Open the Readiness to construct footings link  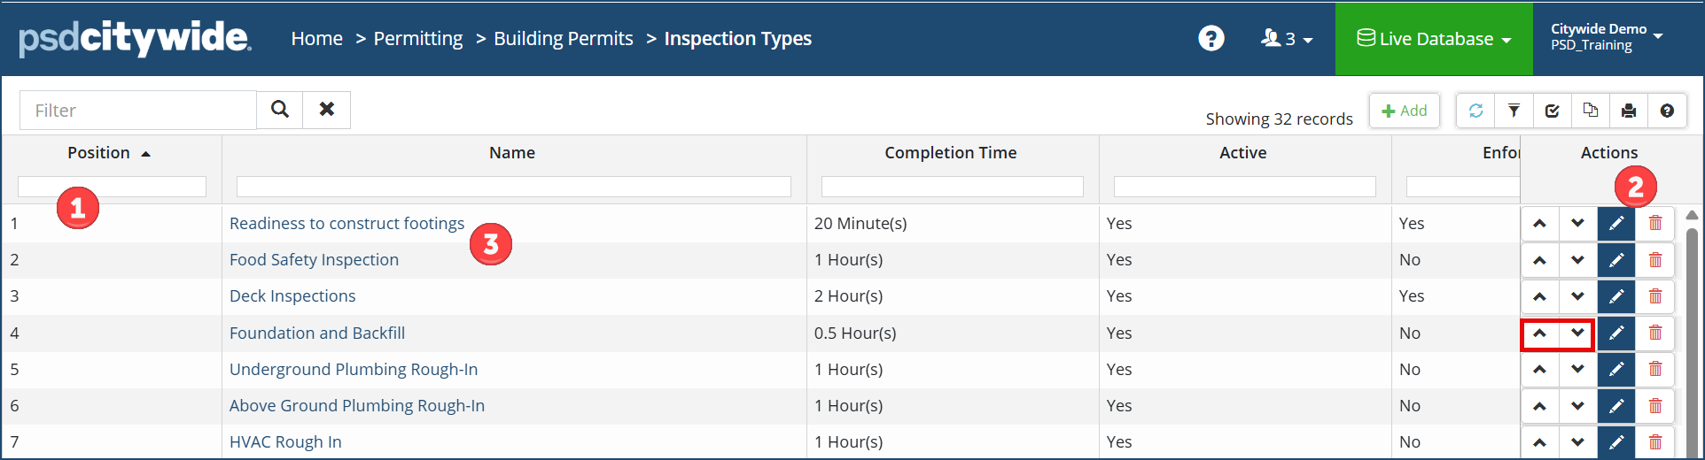(346, 224)
